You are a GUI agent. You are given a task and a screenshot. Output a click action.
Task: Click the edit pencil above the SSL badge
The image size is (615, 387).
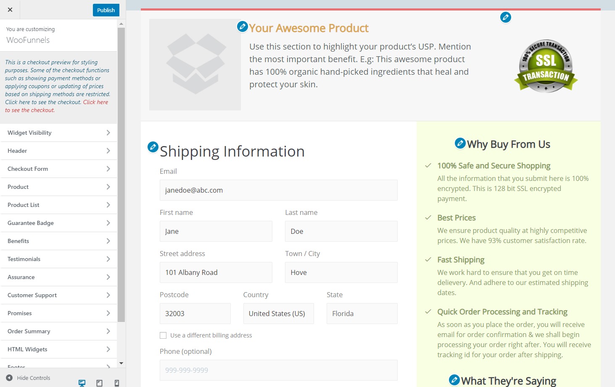[x=505, y=17]
